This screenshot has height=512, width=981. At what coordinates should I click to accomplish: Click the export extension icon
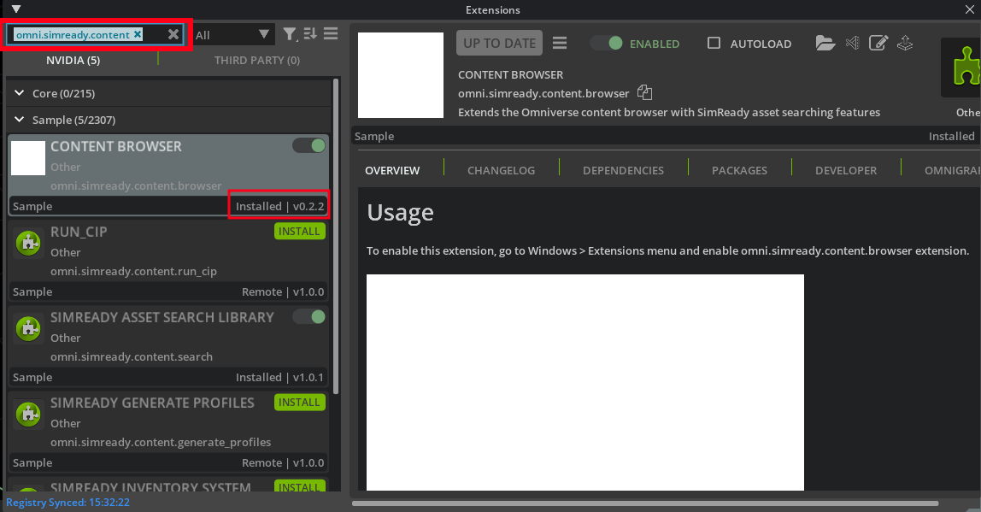click(x=905, y=42)
